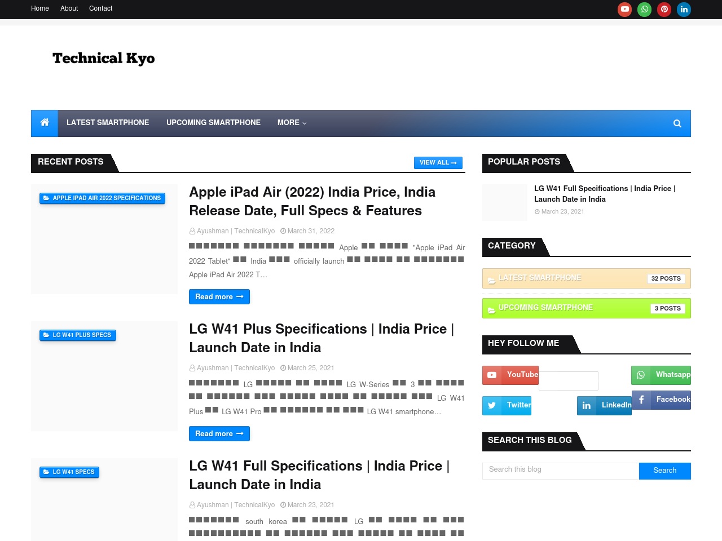Image resolution: width=722 pixels, height=541 pixels.
Task: Follow on Whatsapp button
Action: point(661,375)
